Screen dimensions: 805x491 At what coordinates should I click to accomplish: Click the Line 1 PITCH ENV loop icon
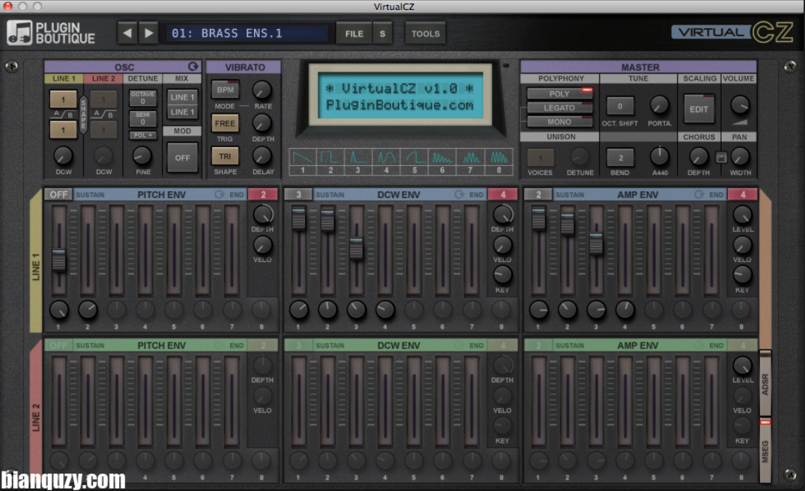219,194
